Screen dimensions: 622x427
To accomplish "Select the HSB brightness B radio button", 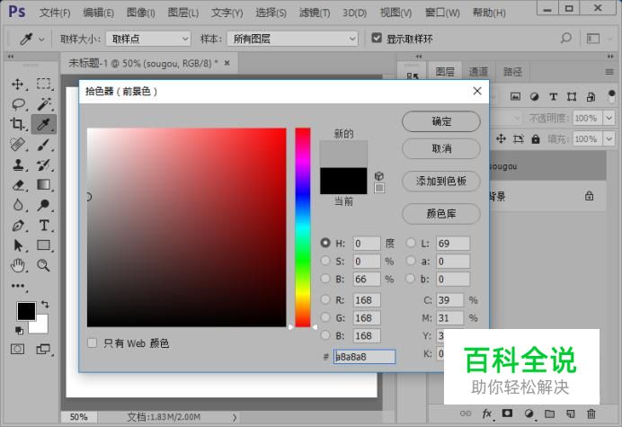I will 325,279.
